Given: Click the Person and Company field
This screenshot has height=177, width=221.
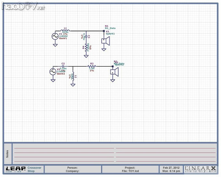Looking at the screenshot, I should click(73, 169).
